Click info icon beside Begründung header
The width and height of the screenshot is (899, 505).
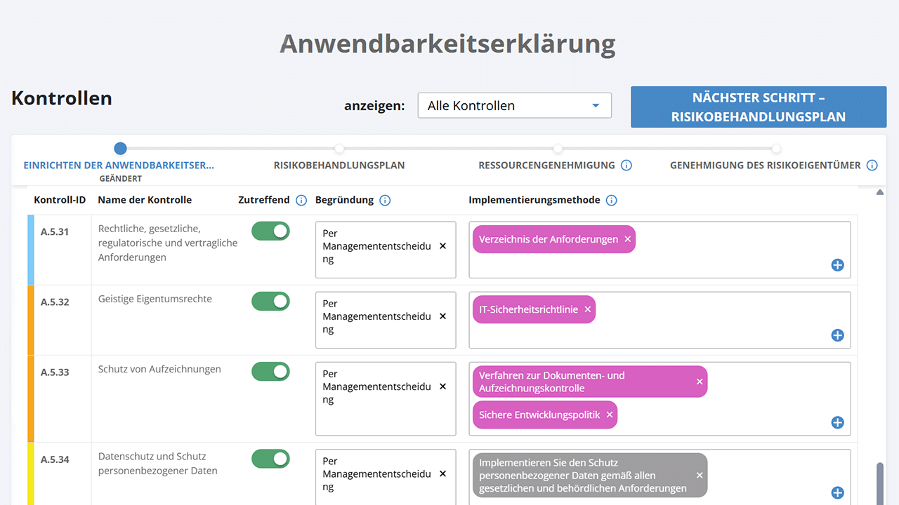click(x=385, y=201)
